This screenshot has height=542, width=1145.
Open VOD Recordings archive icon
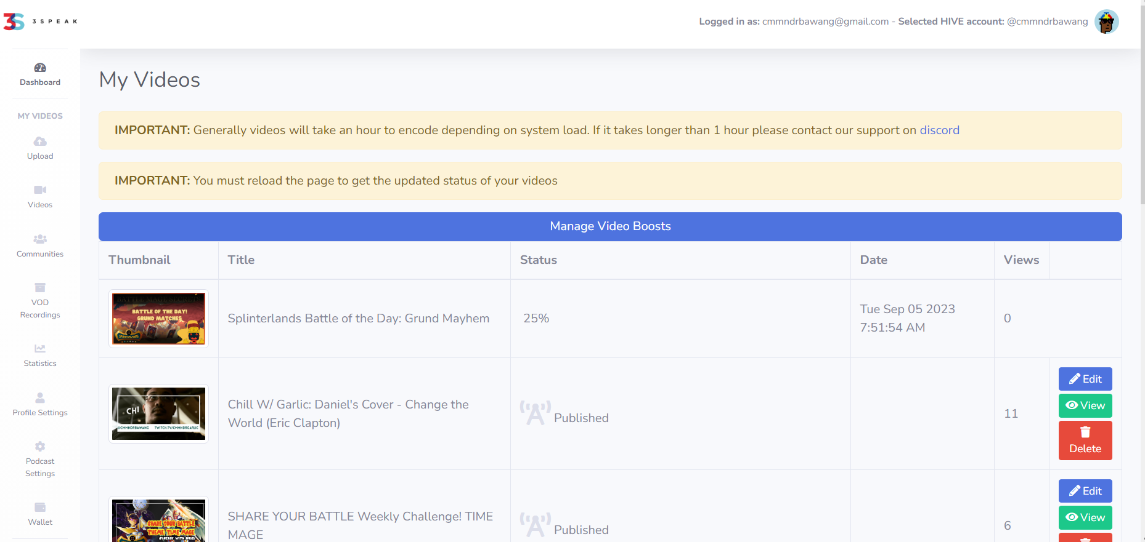point(40,287)
